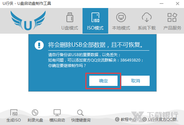Click the exclamation warning icon
This screenshot has width=184, height=125.
point(39,45)
